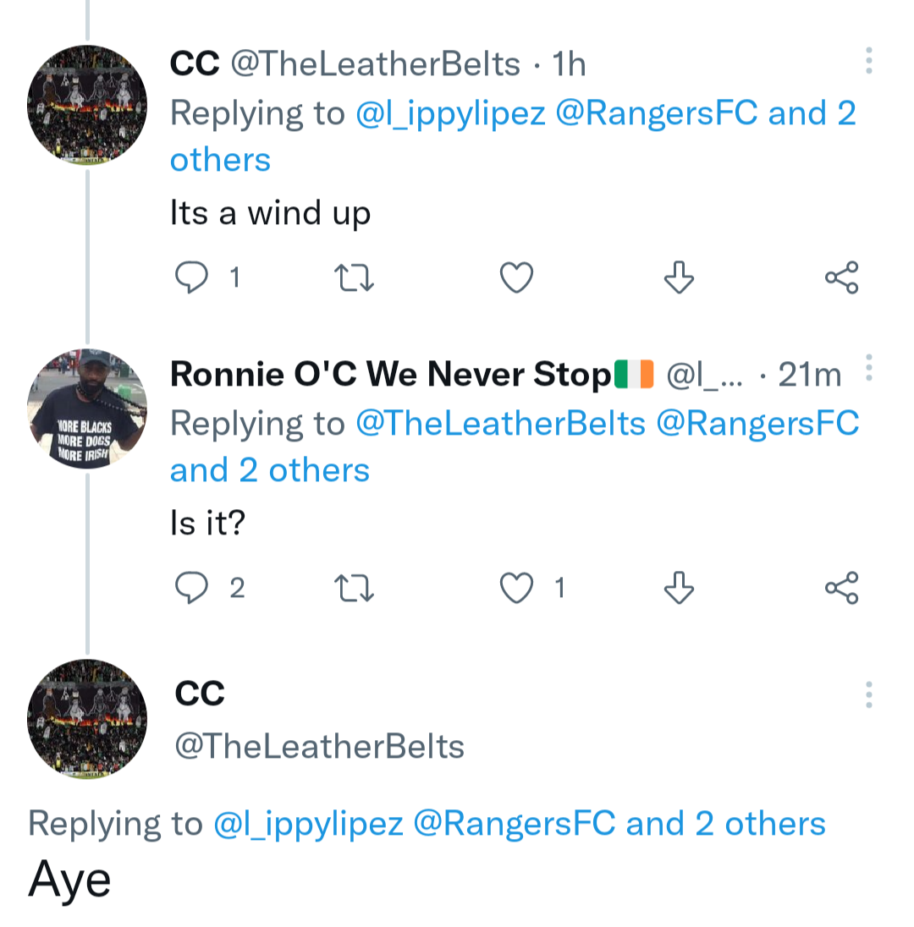
Task: Open @RangersFC link in Ronnie's reply line
Action: (x=757, y=423)
